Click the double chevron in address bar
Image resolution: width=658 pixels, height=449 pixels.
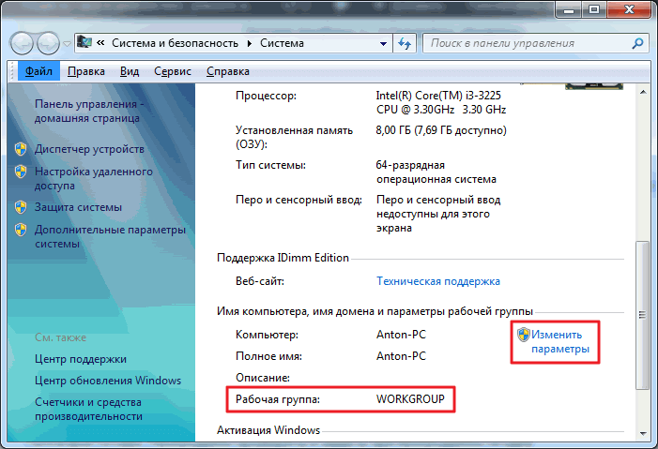click(100, 43)
